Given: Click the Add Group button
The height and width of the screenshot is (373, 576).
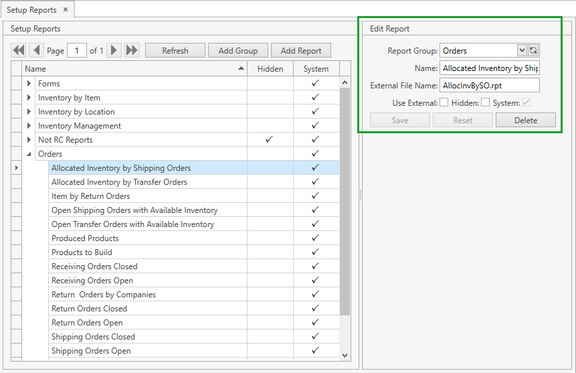Looking at the screenshot, I should coord(237,50).
